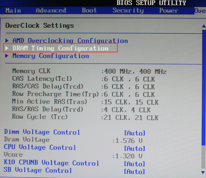Expand arrow beside AMD Overclocking Configuration

coord(7,40)
